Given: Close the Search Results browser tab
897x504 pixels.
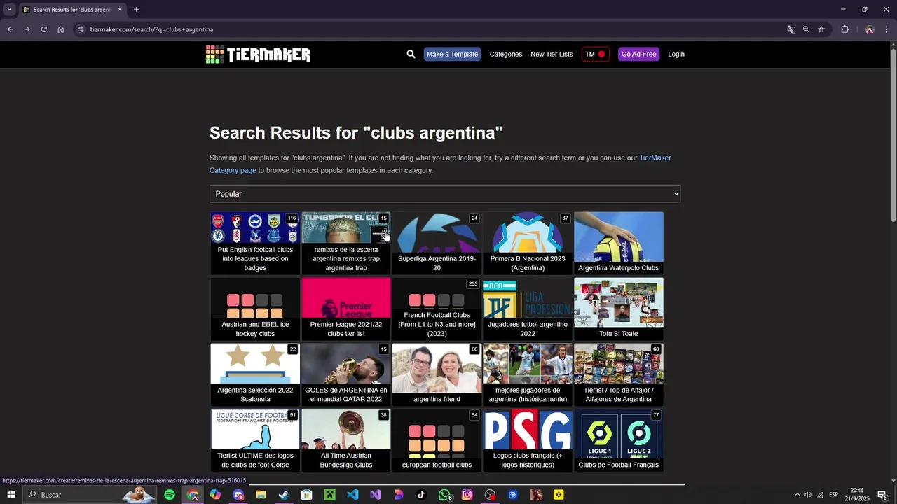Looking at the screenshot, I should coord(119,10).
